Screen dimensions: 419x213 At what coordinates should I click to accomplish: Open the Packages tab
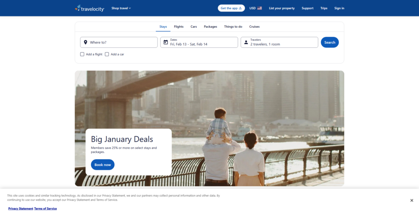point(210,27)
